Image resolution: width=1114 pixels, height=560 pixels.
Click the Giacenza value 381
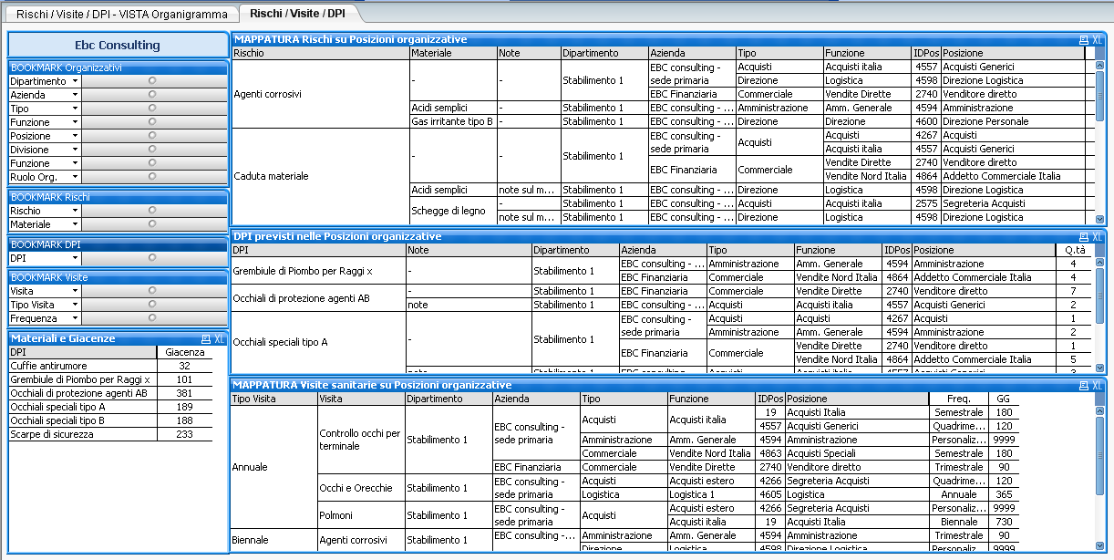(185, 393)
